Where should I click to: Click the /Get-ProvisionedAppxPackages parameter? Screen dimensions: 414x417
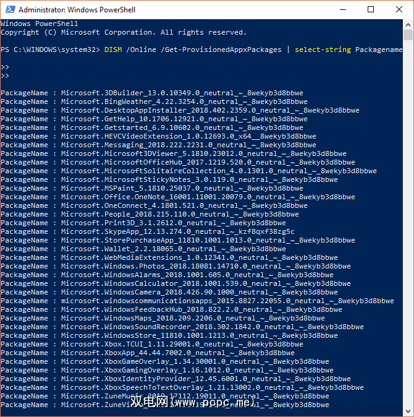[221, 49]
